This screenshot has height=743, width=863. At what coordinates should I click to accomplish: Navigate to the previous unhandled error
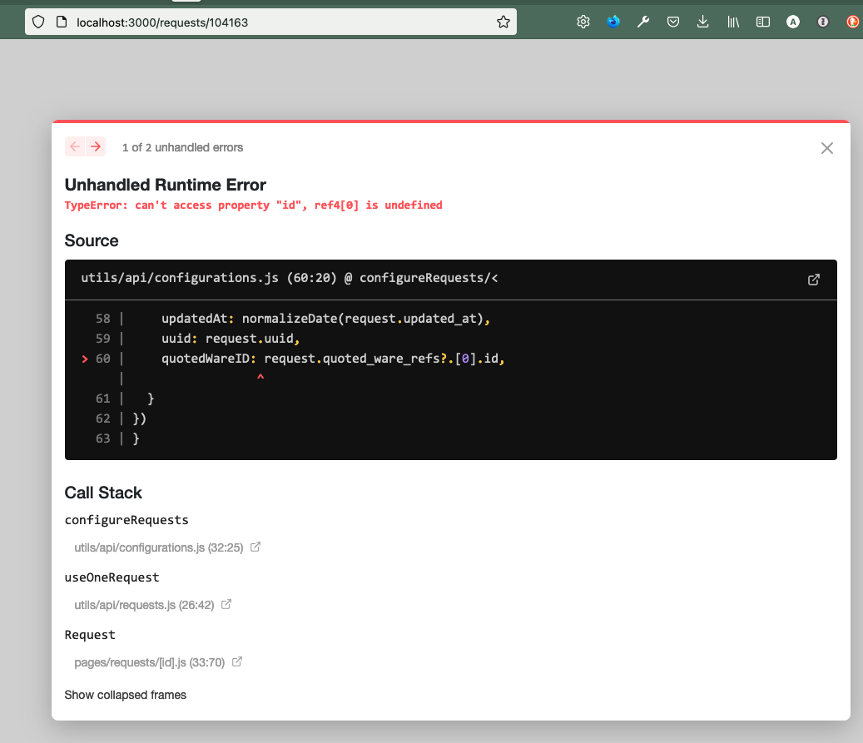[x=73, y=146]
